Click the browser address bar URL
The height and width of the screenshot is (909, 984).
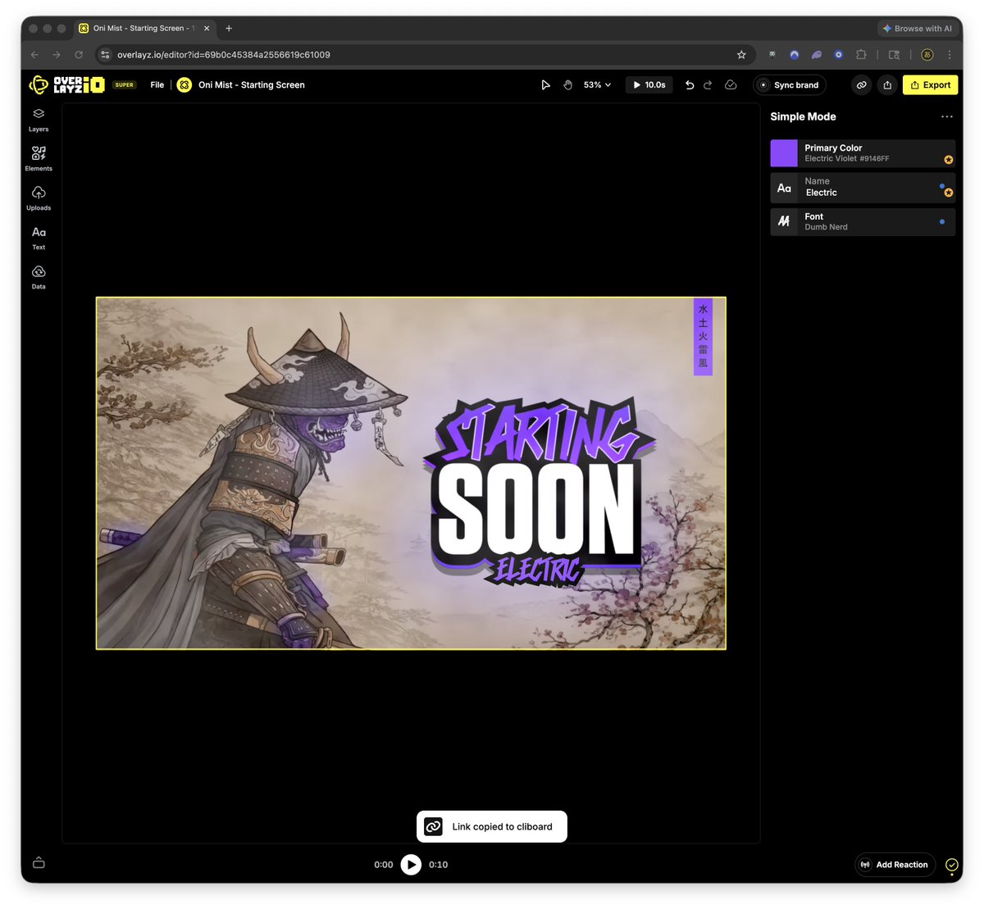[224, 55]
